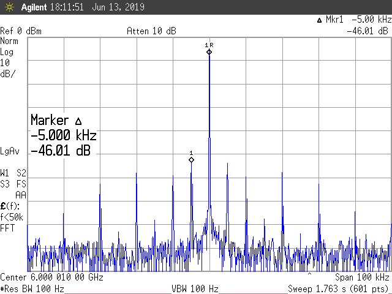Image resolution: width=392 pixels, height=294 pixels.
Task: Click the 'Mkr1 -5.00 kHz' readout
Action: click(358, 20)
